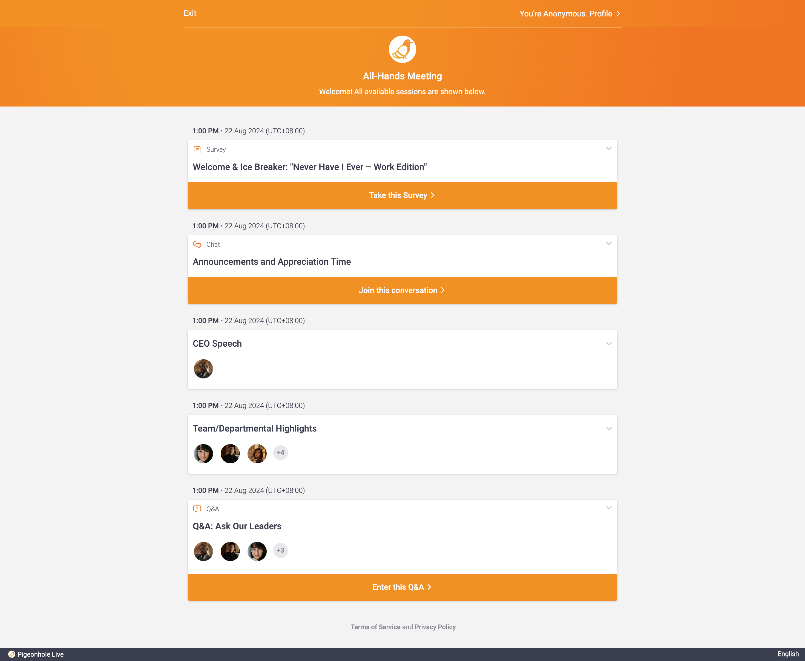This screenshot has width=805, height=661.
Task: Click the CEO Speech speaker profile picture
Action: click(x=203, y=368)
